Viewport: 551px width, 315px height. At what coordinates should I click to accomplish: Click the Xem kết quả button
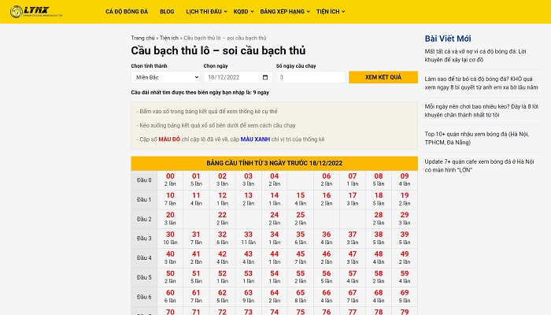pos(383,77)
